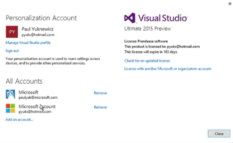Click the Visual Studio title text

click(163, 18)
